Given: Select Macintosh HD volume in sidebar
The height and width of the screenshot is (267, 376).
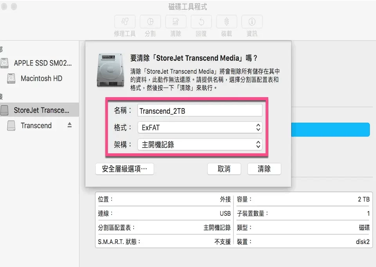Looking at the screenshot, I should [x=41, y=78].
